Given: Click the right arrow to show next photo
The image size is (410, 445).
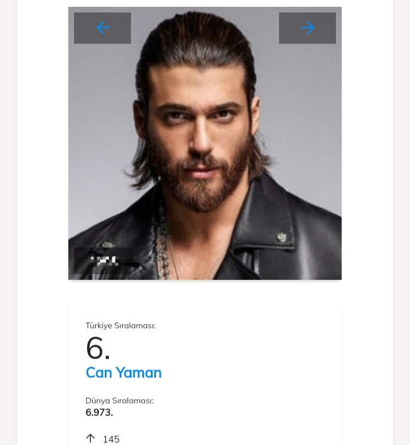Looking at the screenshot, I should point(307,28).
